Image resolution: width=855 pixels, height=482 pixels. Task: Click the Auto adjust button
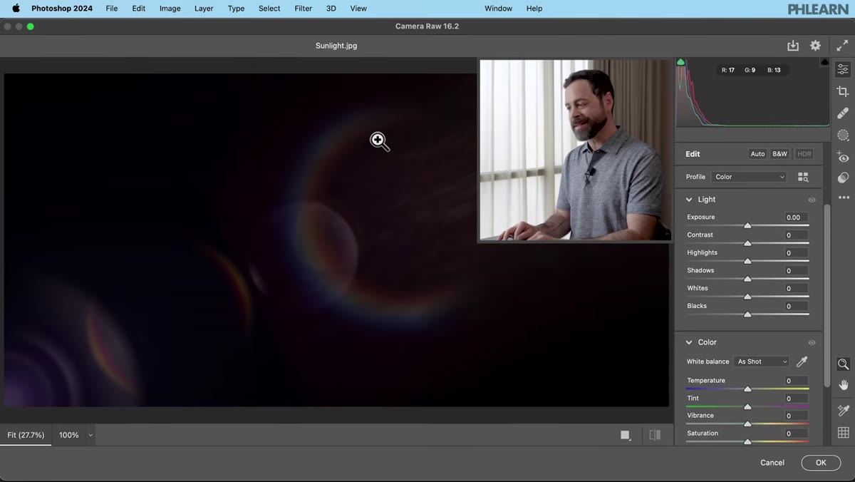pos(757,154)
